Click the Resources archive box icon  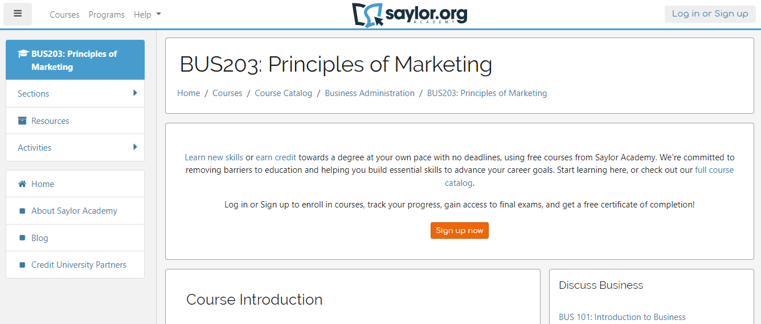[x=22, y=121]
